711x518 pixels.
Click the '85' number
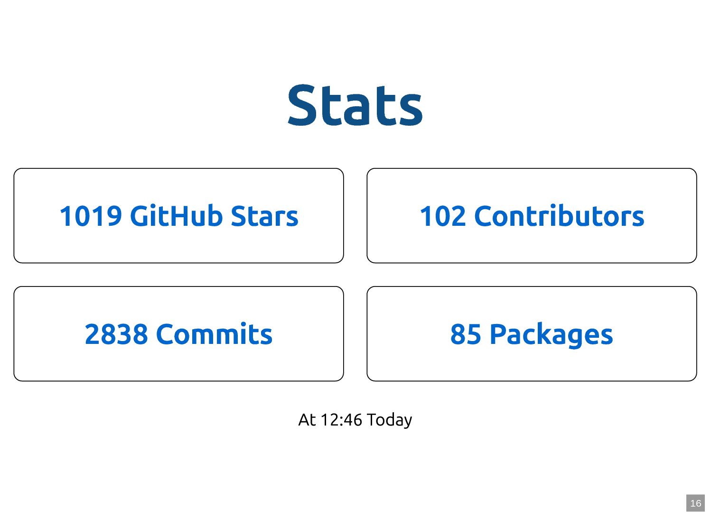(x=466, y=334)
